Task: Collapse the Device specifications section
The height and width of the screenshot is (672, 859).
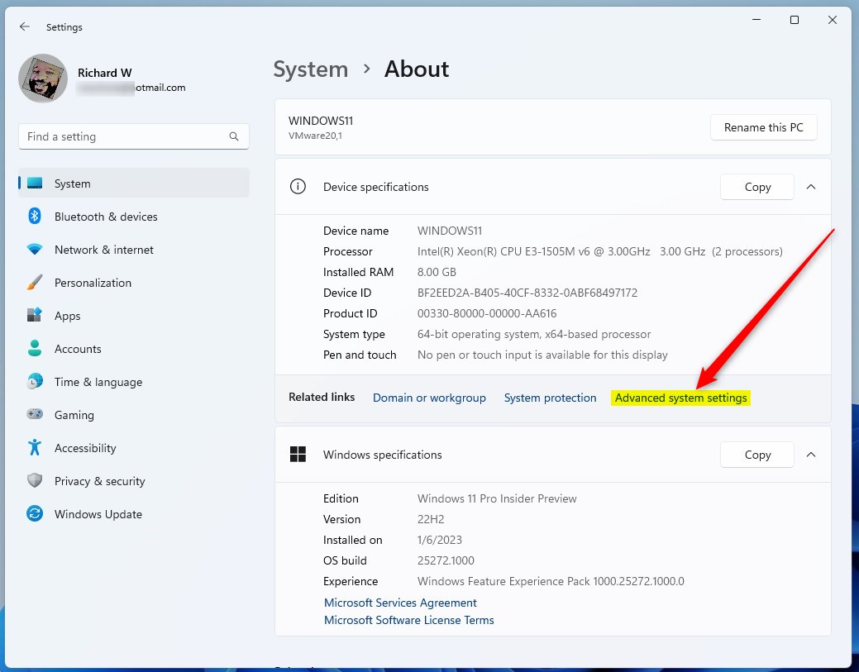Action: [811, 187]
